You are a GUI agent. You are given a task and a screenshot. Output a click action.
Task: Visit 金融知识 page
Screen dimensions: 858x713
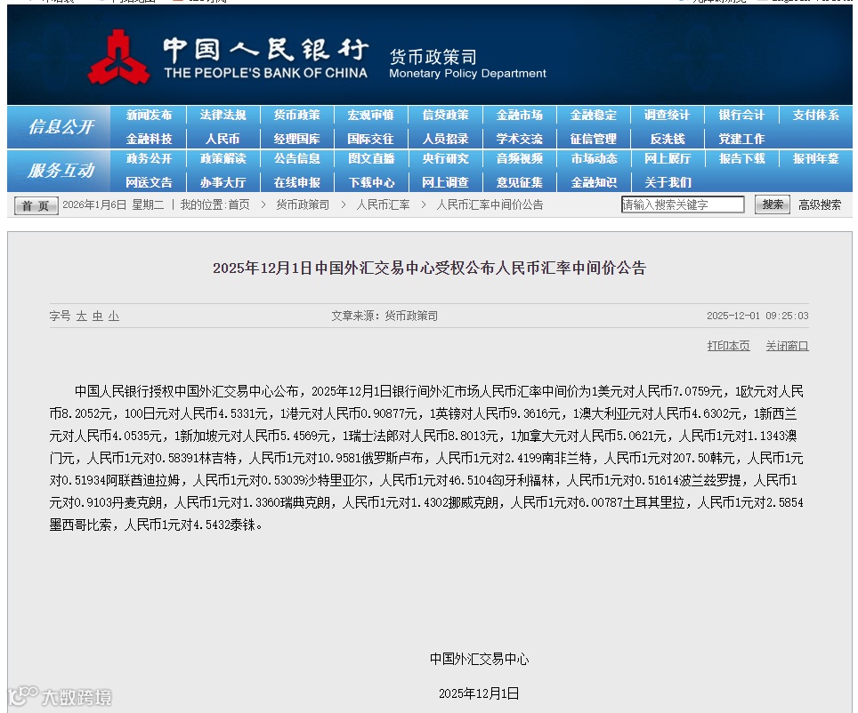[594, 182]
